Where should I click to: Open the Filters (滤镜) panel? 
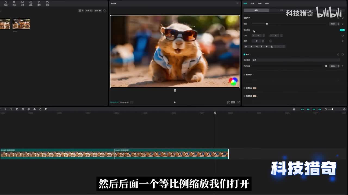point(31,3)
